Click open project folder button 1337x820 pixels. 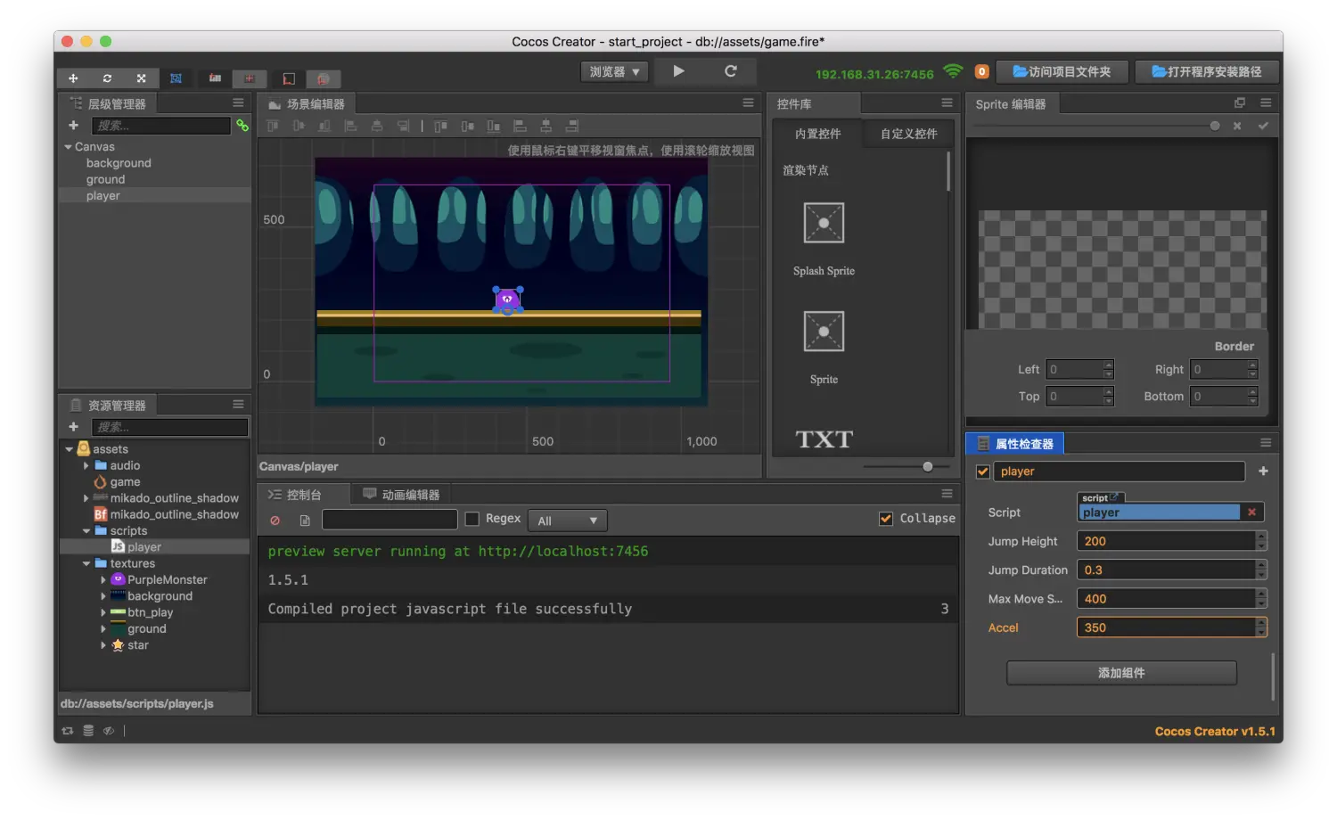click(x=1062, y=71)
